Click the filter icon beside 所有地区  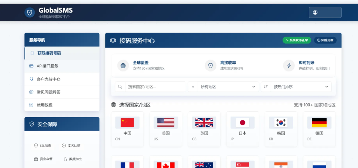pyautogui.click(x=193, y=87)
